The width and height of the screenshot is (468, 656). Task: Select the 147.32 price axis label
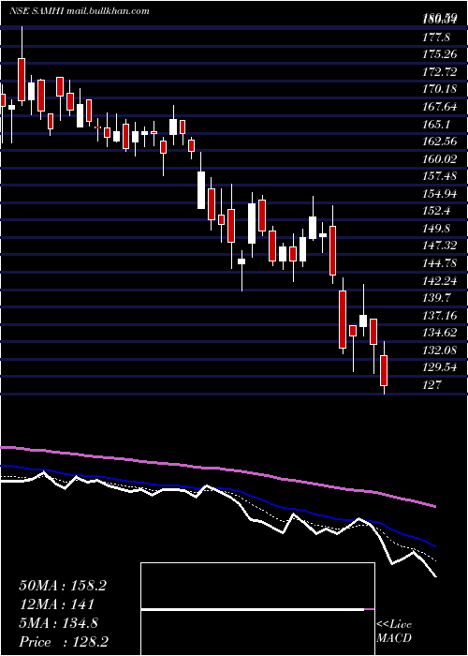(x=440, y=246)
